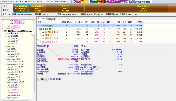Click the drive icon beside misc(9)
The width and height of the screenshot is (176, 101).
(x=9, y=57)
